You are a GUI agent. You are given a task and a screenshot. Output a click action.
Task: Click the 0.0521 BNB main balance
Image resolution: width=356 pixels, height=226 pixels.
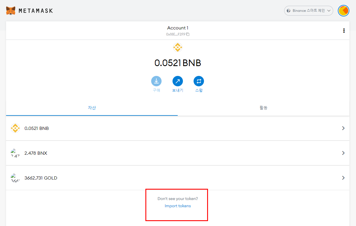pos(178,63)
